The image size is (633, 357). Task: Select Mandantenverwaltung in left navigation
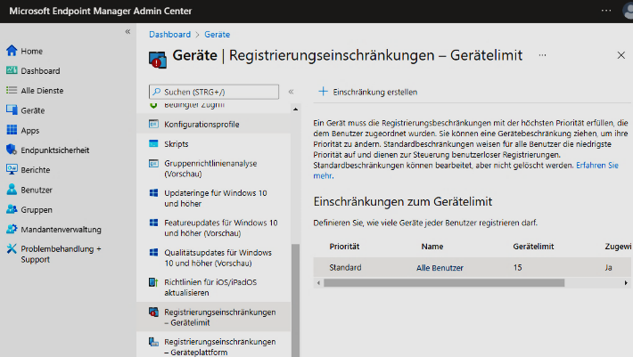click(61, 229)
